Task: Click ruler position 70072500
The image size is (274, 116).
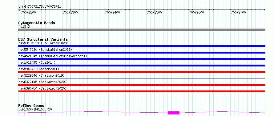Action: [155, 12]
